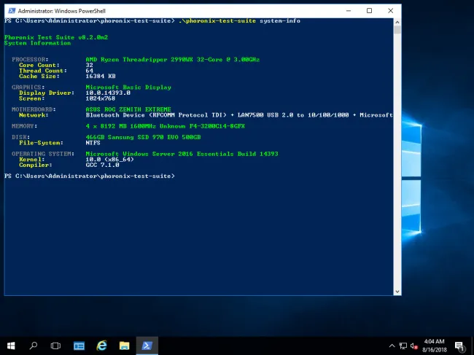Launch Server Manager from taskbar
Screen dimensions: 474x355
coord(79,346)
